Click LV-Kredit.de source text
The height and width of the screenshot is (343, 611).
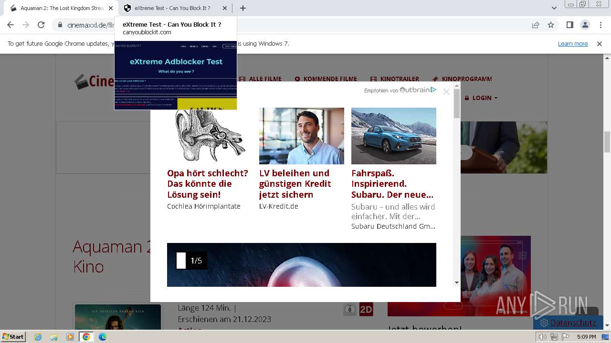(279, 206)
